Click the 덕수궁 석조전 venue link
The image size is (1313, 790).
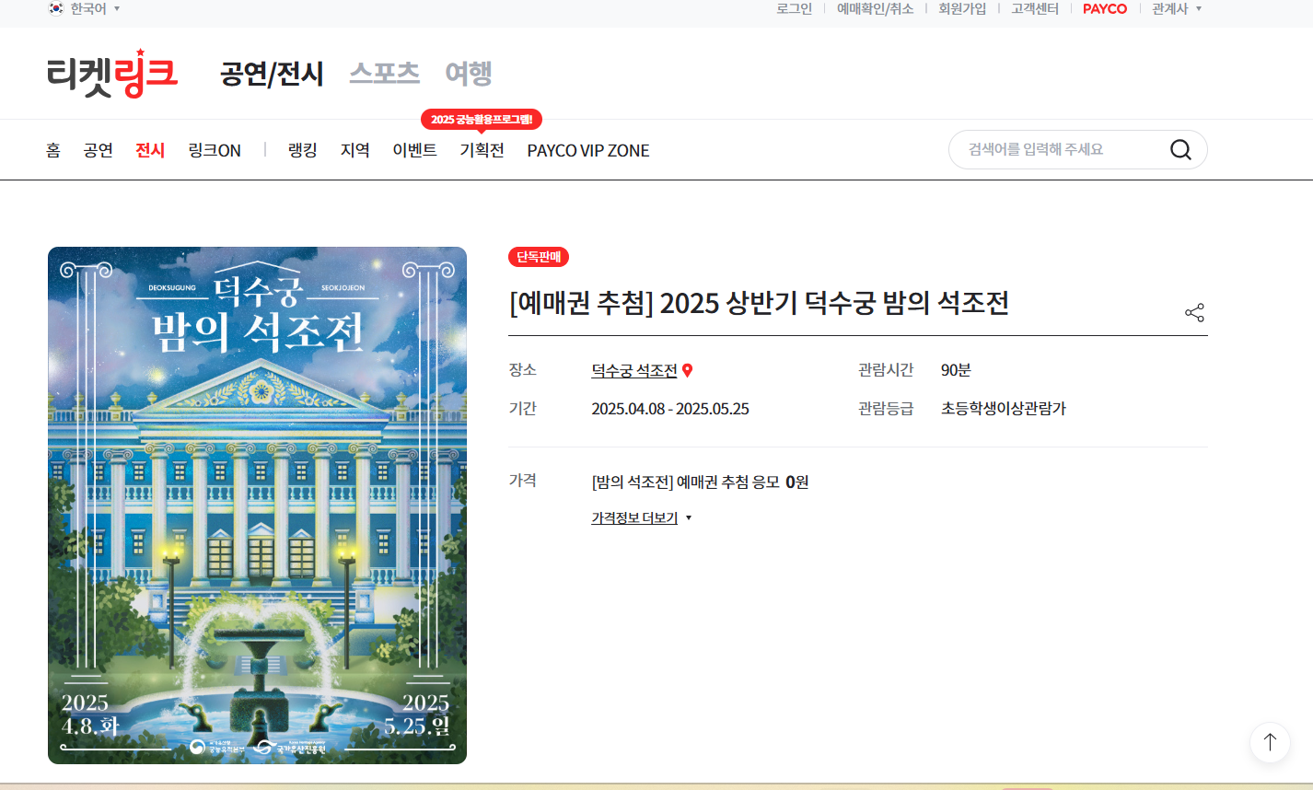[x=634, y=370]
